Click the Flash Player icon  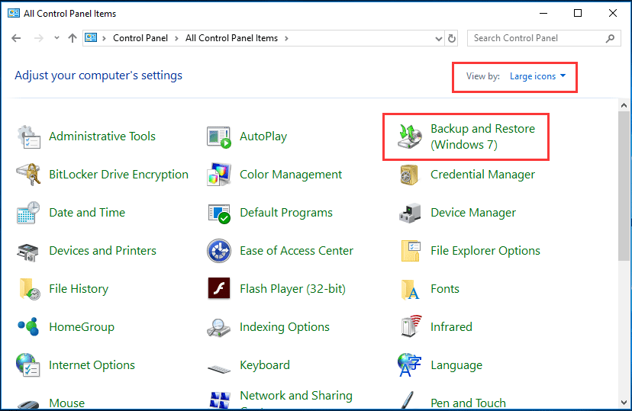[219, 289]
